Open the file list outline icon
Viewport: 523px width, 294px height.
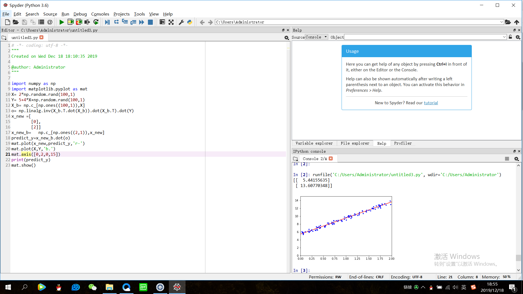tap(41, 22)
